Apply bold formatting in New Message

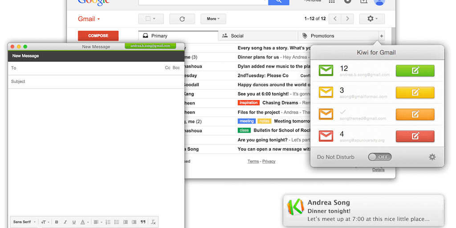[x=57, y=222]
